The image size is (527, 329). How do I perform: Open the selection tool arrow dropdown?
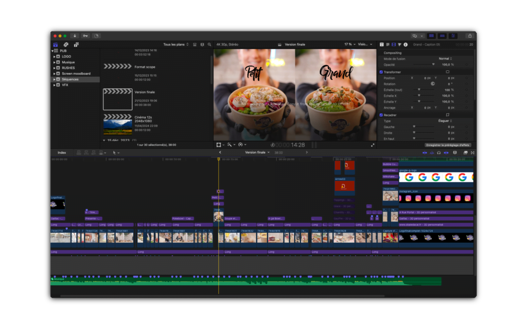pos(116,153)
